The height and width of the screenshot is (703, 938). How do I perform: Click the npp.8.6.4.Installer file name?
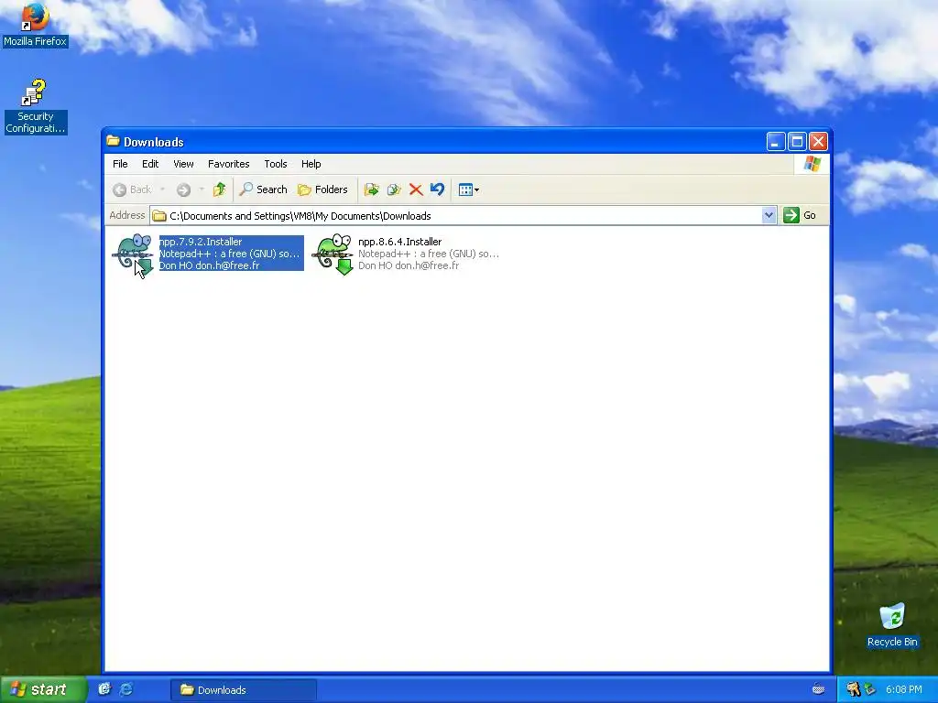[x=399, y=242]
